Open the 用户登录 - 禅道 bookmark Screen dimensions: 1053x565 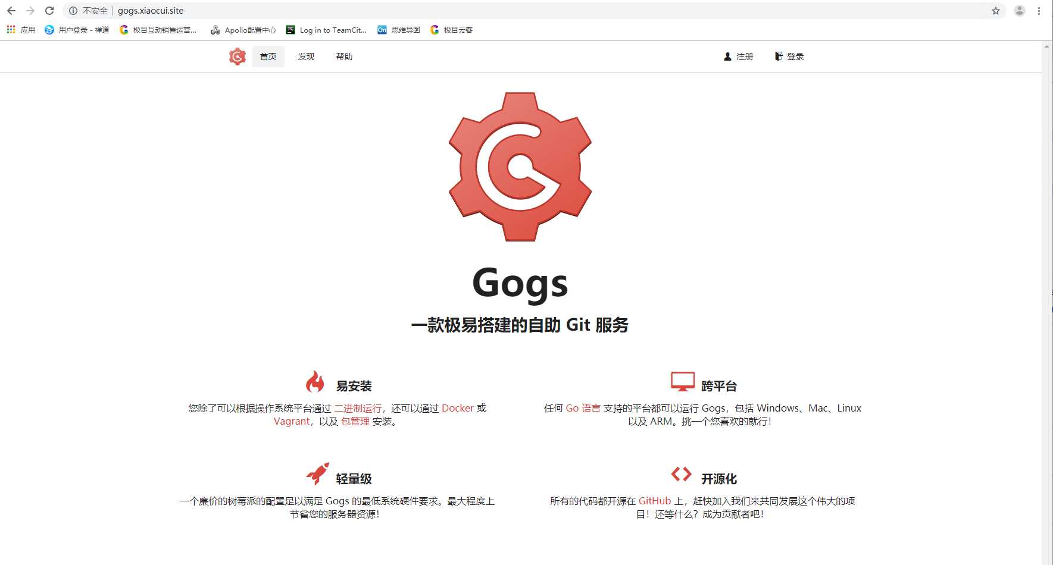(x=77, y=30)
